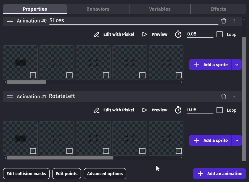Delete the Slices animation with trash icon

[x=224, y=21]
